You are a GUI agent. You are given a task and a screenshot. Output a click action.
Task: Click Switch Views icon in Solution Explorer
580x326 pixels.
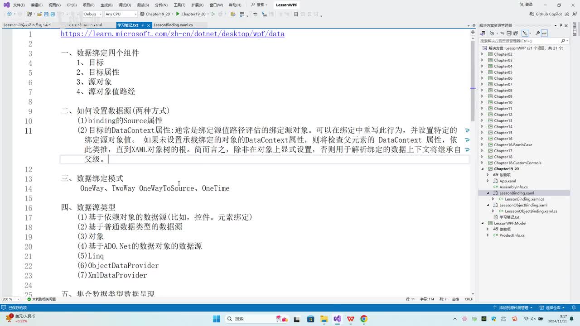coord(483,33)
